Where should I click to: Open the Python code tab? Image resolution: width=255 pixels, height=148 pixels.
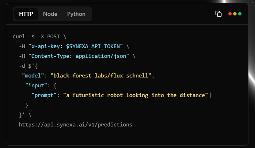[x=76, y=14]
